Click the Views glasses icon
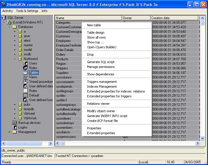208x165 pixels. [25, 77]
